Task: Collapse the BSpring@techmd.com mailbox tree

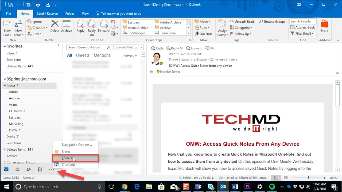Action: pos(5,79)
